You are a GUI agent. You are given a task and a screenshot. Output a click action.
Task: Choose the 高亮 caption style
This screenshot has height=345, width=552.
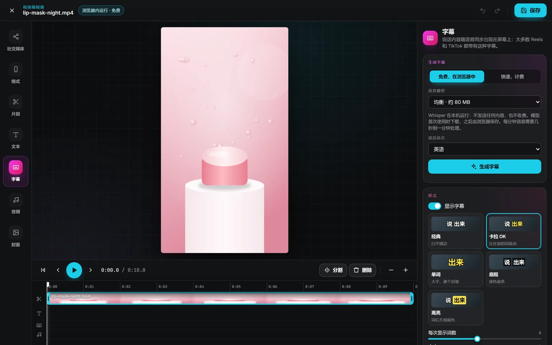456,308
